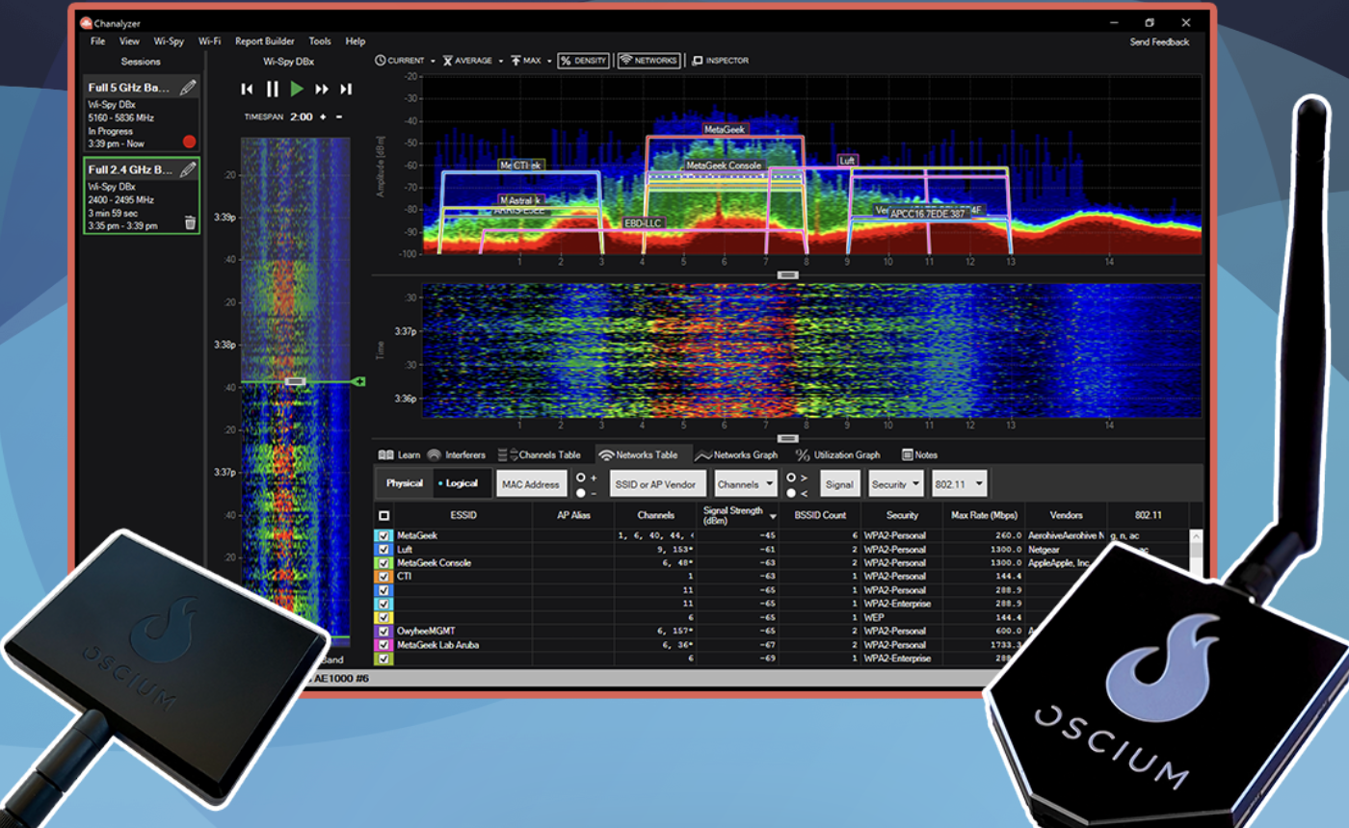Toggle the select-all networks header checkbox
This screenshot has width=1349, height=828.
[x=384, y=516]
